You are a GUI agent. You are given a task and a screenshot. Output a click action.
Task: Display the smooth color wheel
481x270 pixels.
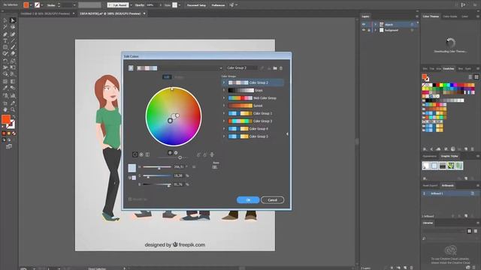pos(135,154)
